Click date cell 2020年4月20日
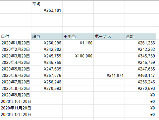This screenshot has width=159, height=120. click(x=16, y=62)
